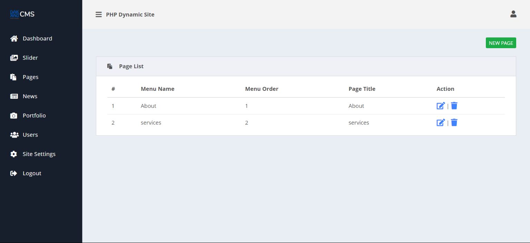Edit the services page entry
The height and width of the screenshot is (243, 530).
(441, 123)
